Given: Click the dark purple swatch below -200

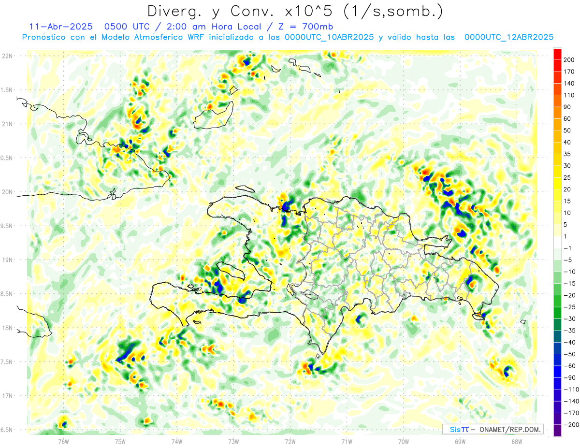Looking at the screenshot, I should 557,430.
